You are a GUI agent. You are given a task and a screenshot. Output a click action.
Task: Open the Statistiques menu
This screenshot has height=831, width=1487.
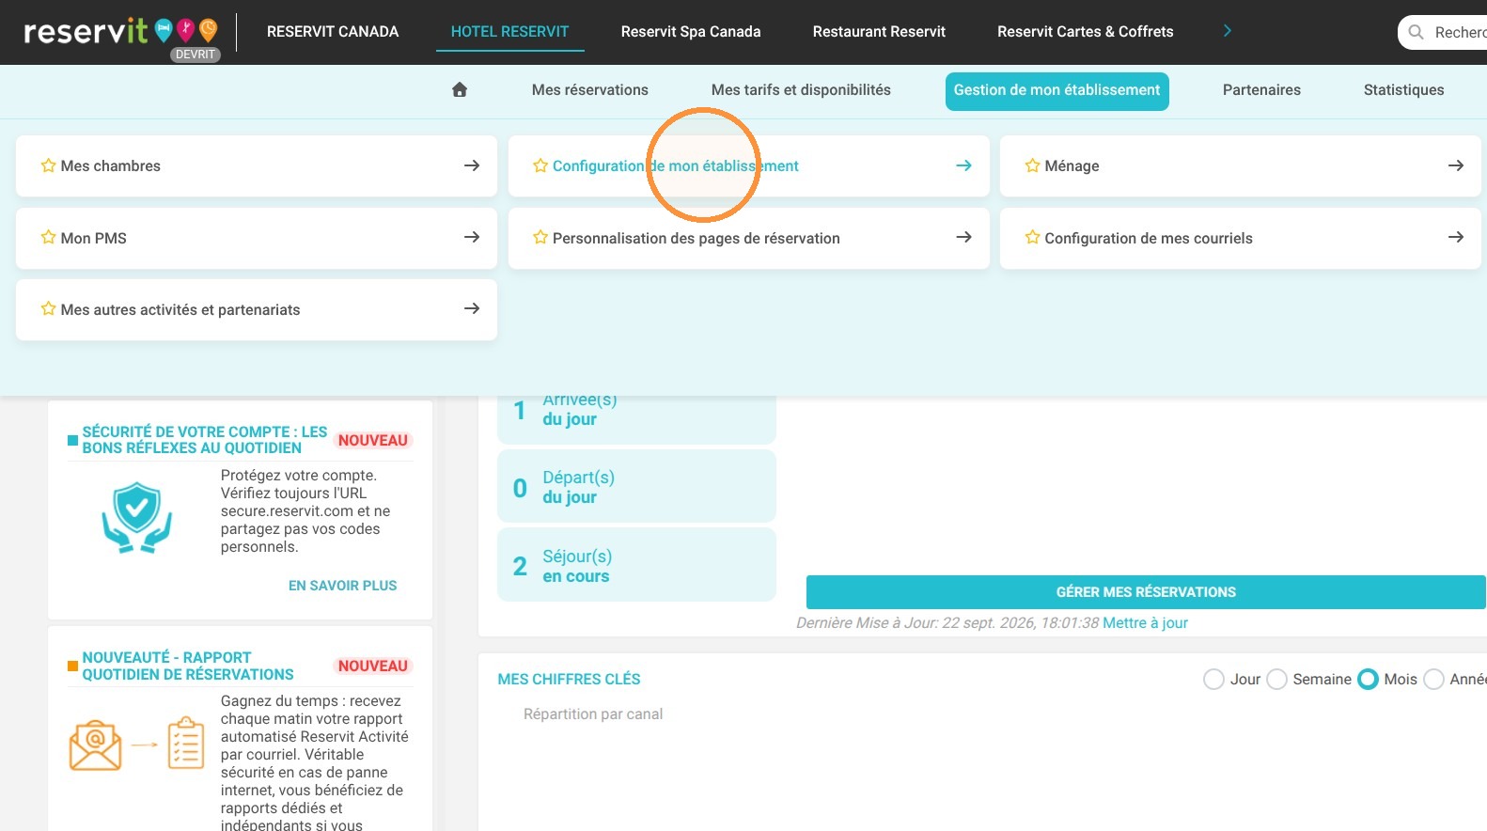pos(1403,90)
